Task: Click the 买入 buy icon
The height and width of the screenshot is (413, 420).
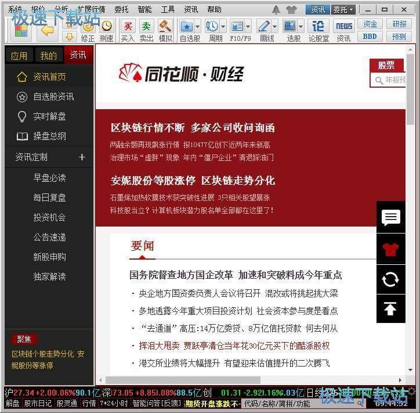Action: click(x=128, y=26)
